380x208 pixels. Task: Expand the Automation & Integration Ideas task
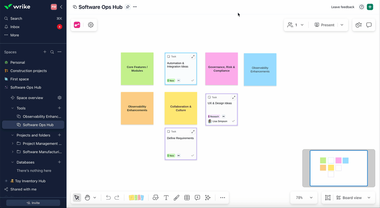193,57
